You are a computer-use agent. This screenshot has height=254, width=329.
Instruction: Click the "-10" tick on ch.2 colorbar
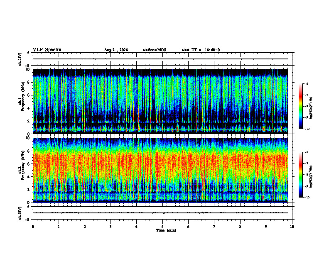307,198
